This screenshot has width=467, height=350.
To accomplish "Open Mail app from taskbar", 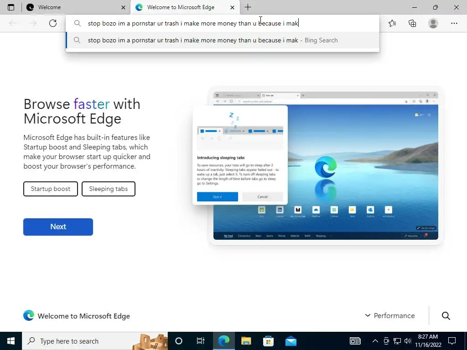I will 291,341.
